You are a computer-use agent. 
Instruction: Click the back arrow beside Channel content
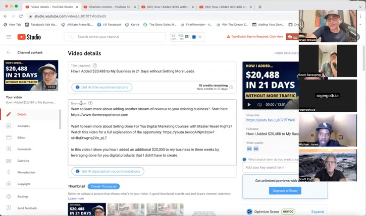pos(9,52)
